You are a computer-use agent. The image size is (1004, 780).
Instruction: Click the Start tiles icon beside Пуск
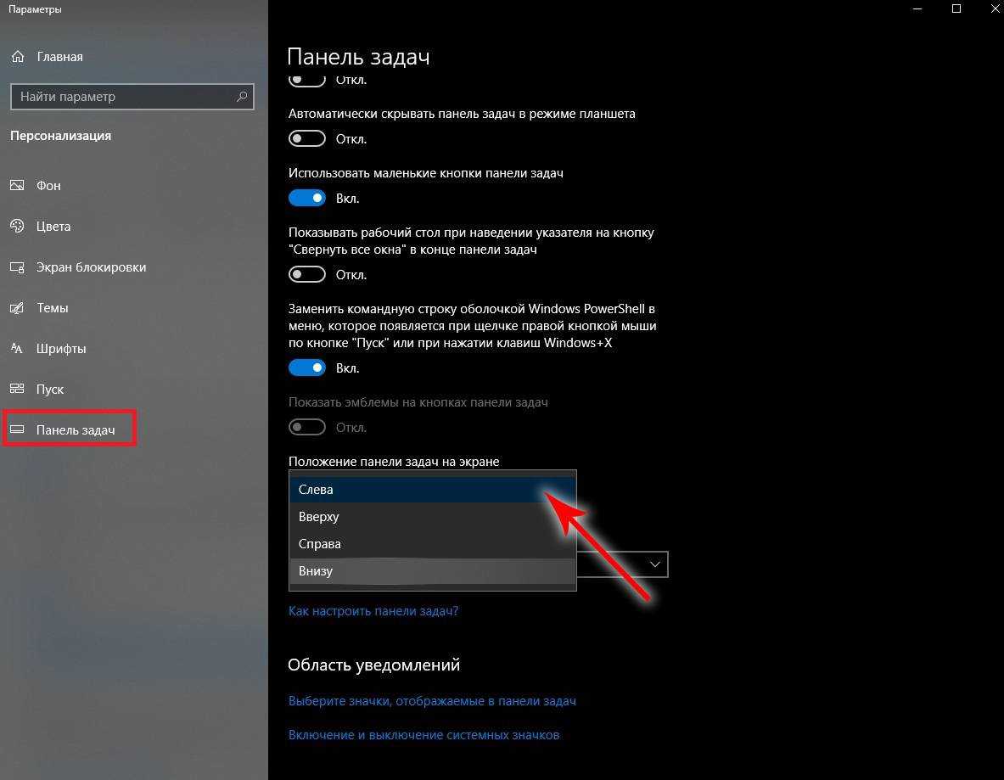(x=17, y=389)
